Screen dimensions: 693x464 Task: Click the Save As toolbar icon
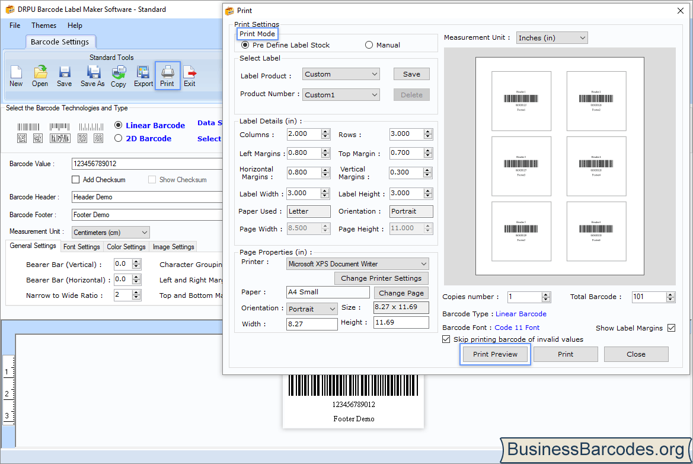coord(93,76)
